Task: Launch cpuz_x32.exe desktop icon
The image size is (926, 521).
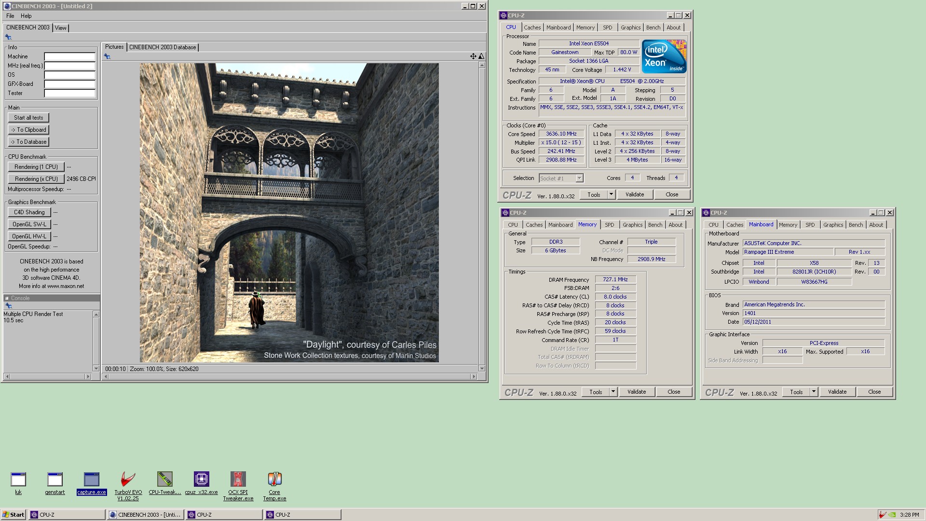Action: click(201, 483)
